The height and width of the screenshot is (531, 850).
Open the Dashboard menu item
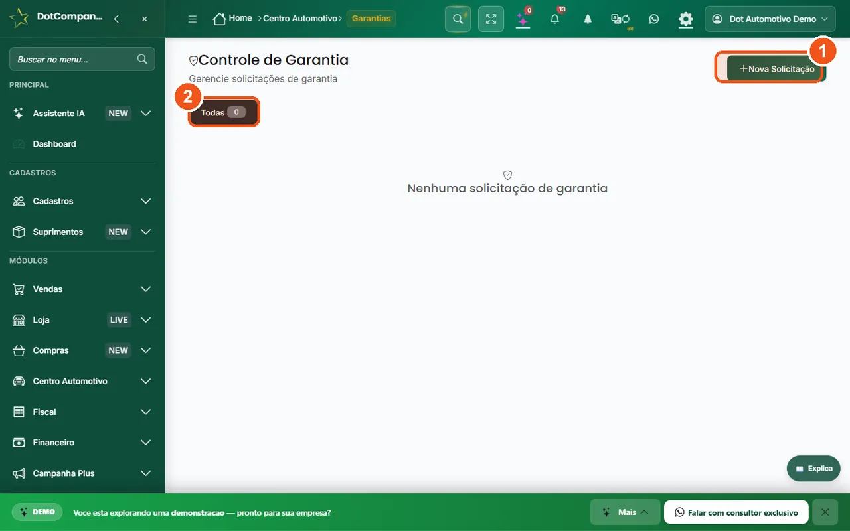point(82,144)
